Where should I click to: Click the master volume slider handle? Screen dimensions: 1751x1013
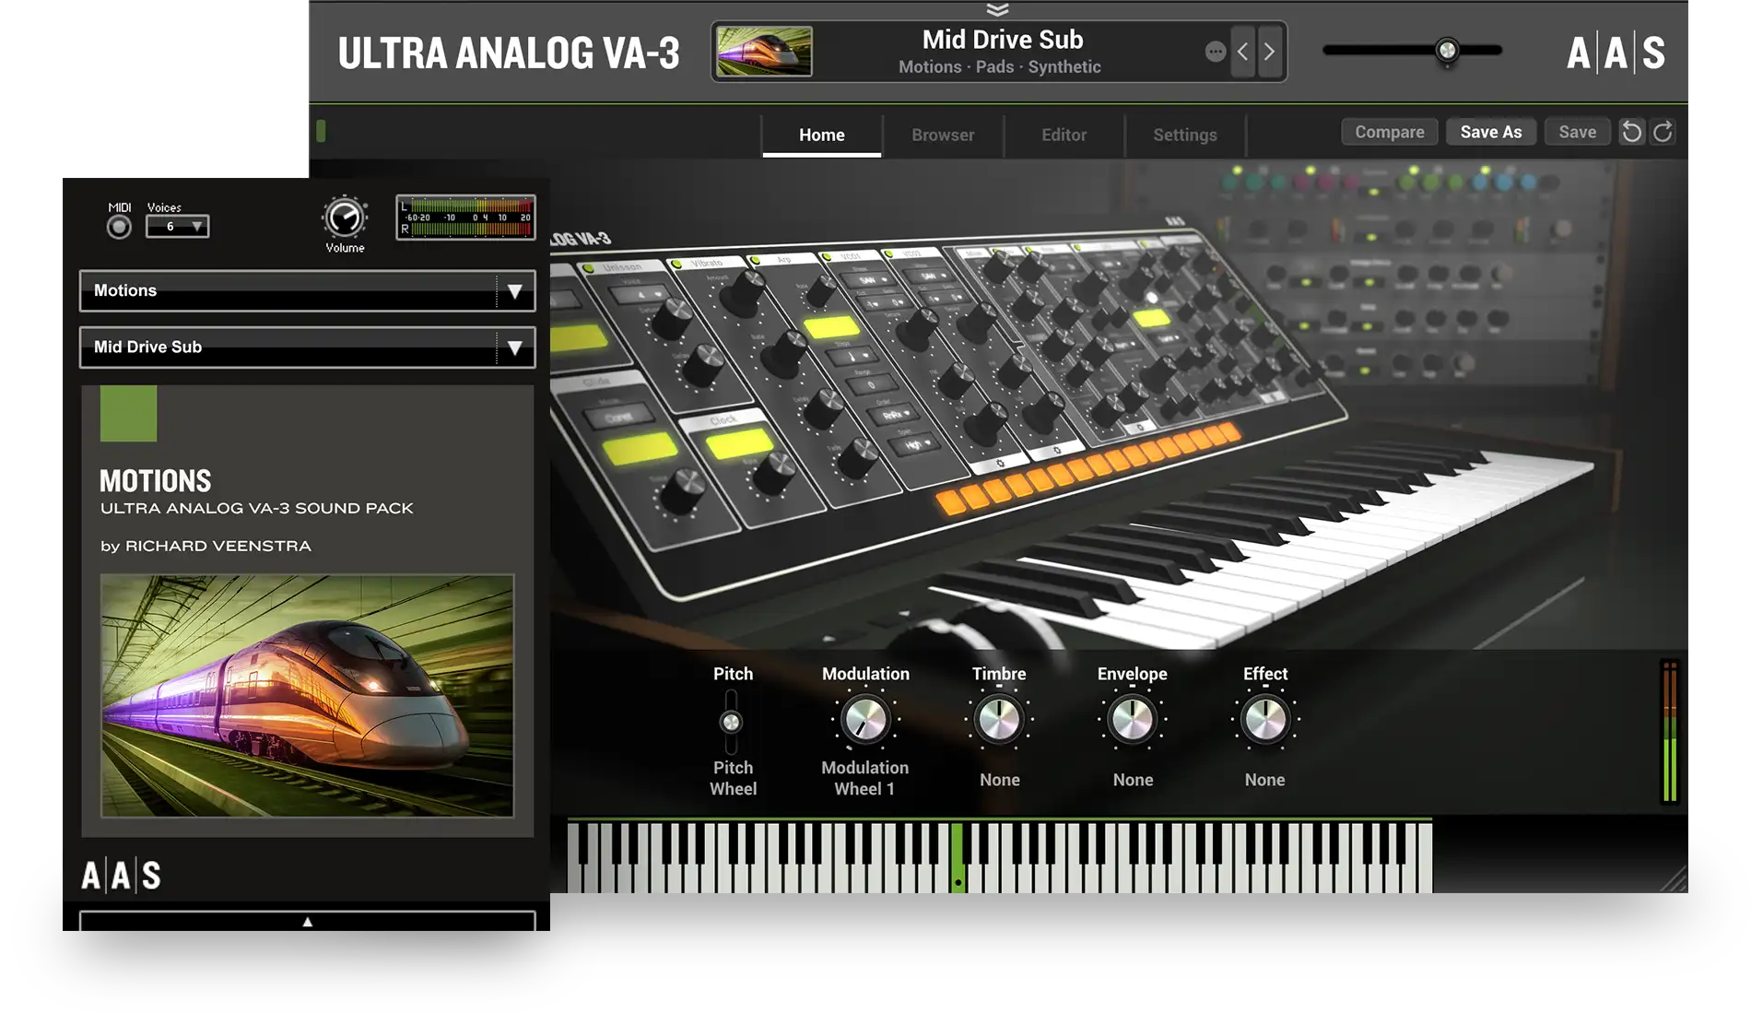[1447, 51]
